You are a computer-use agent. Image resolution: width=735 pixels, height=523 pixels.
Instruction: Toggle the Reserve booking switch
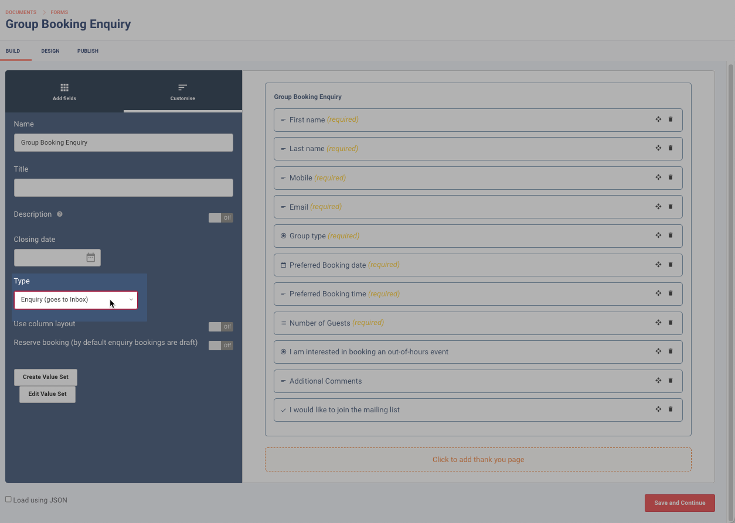click(x=221, y=346)
